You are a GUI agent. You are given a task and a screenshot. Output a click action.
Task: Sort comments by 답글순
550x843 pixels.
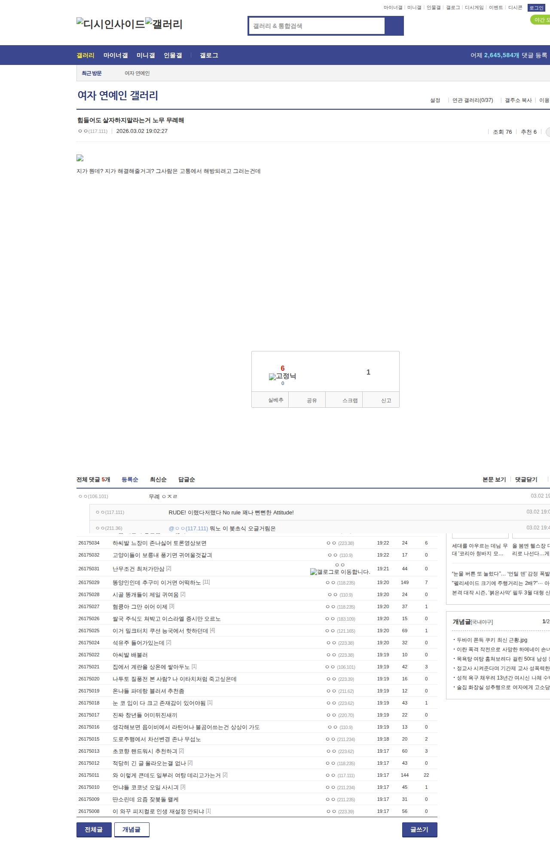pyautogui.click(x=186, y=480)
